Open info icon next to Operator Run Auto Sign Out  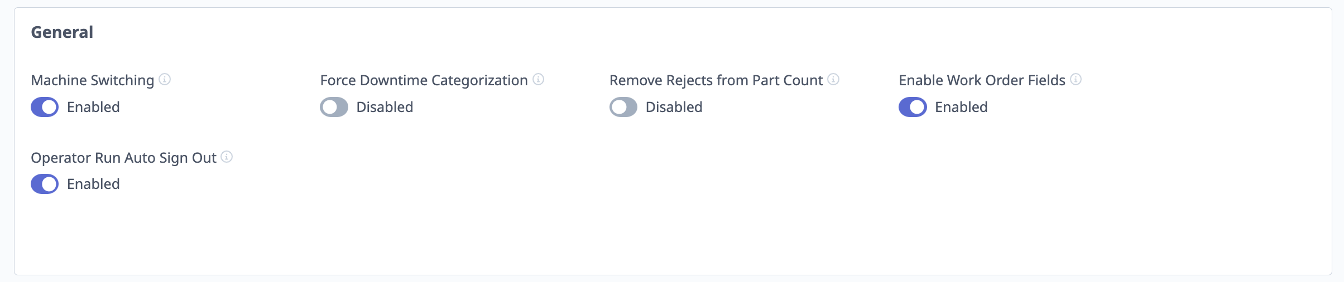point(227,157)
